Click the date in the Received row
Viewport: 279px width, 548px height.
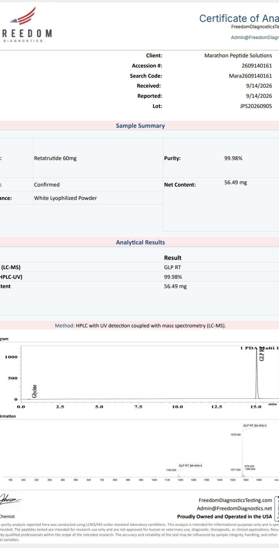[x=259, y=86]
